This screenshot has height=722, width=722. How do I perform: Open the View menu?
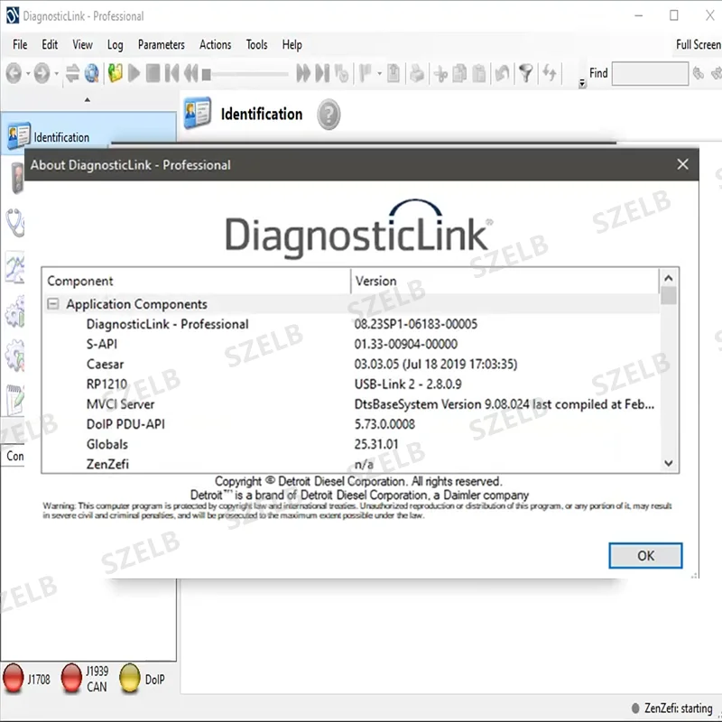[x=82, y=44]
